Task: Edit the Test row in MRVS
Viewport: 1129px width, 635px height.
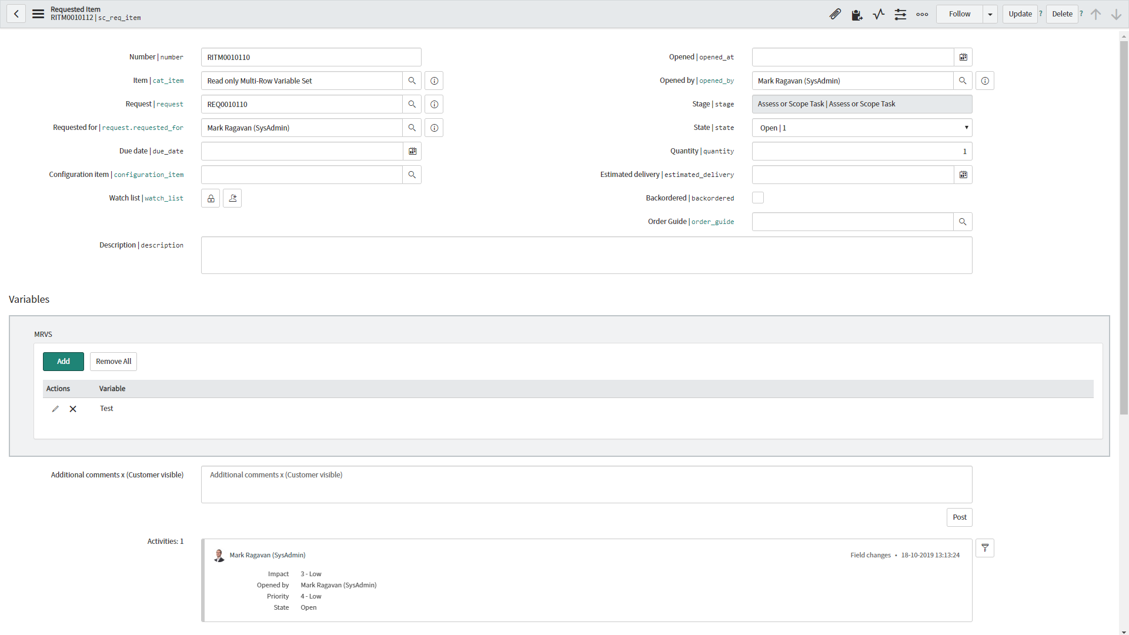Action: [55, 409]
